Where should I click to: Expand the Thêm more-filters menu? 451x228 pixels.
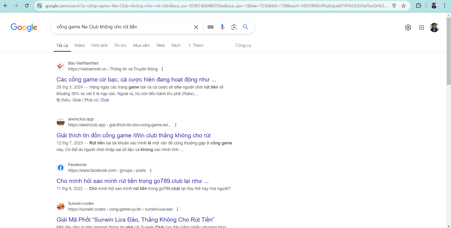click(196, 45)
